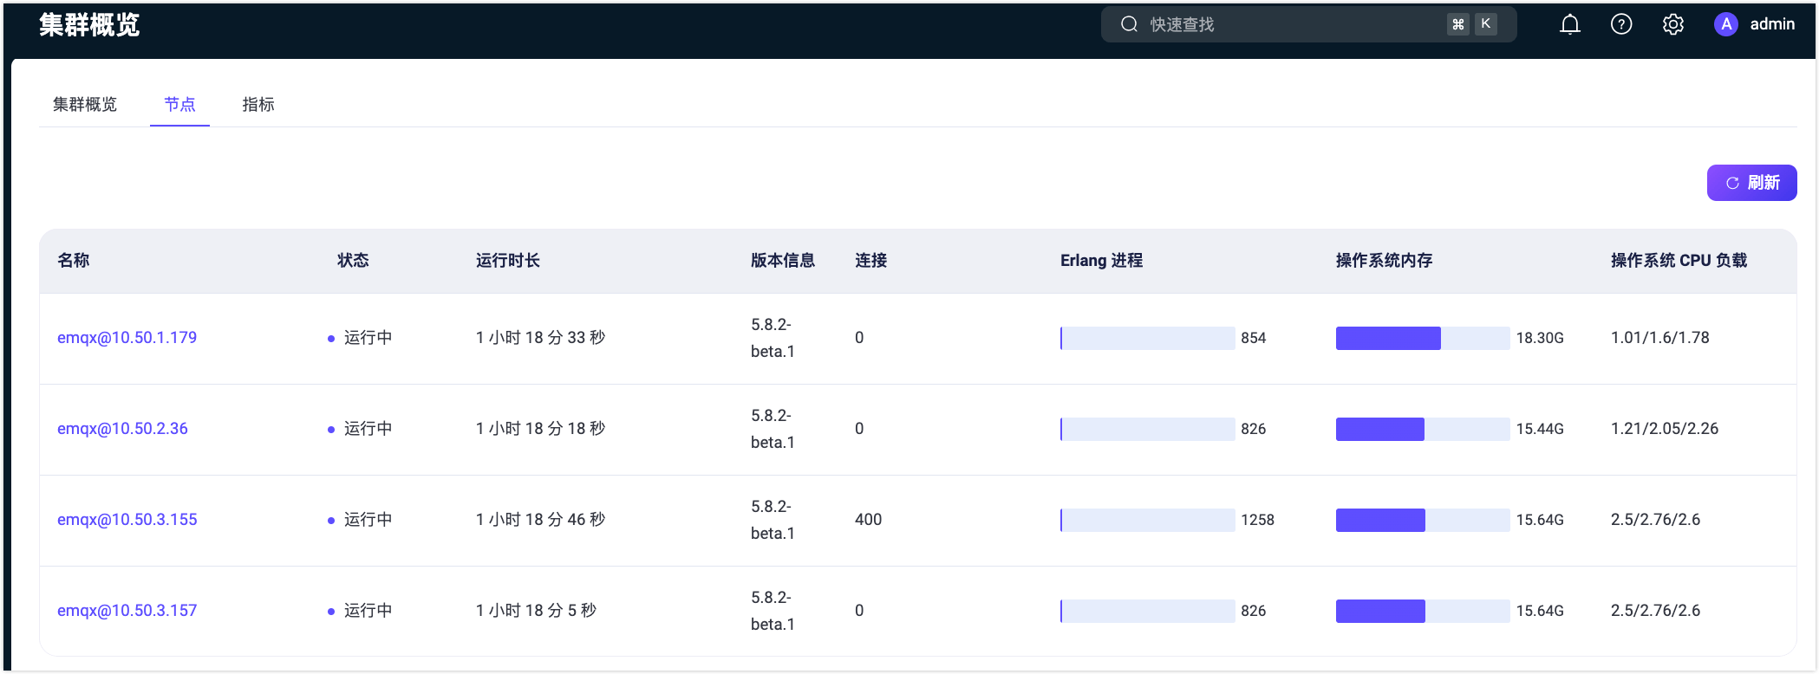Open node emqx@10.50.3.157 link
The image size is (1819, 674).
coord(127,611)
